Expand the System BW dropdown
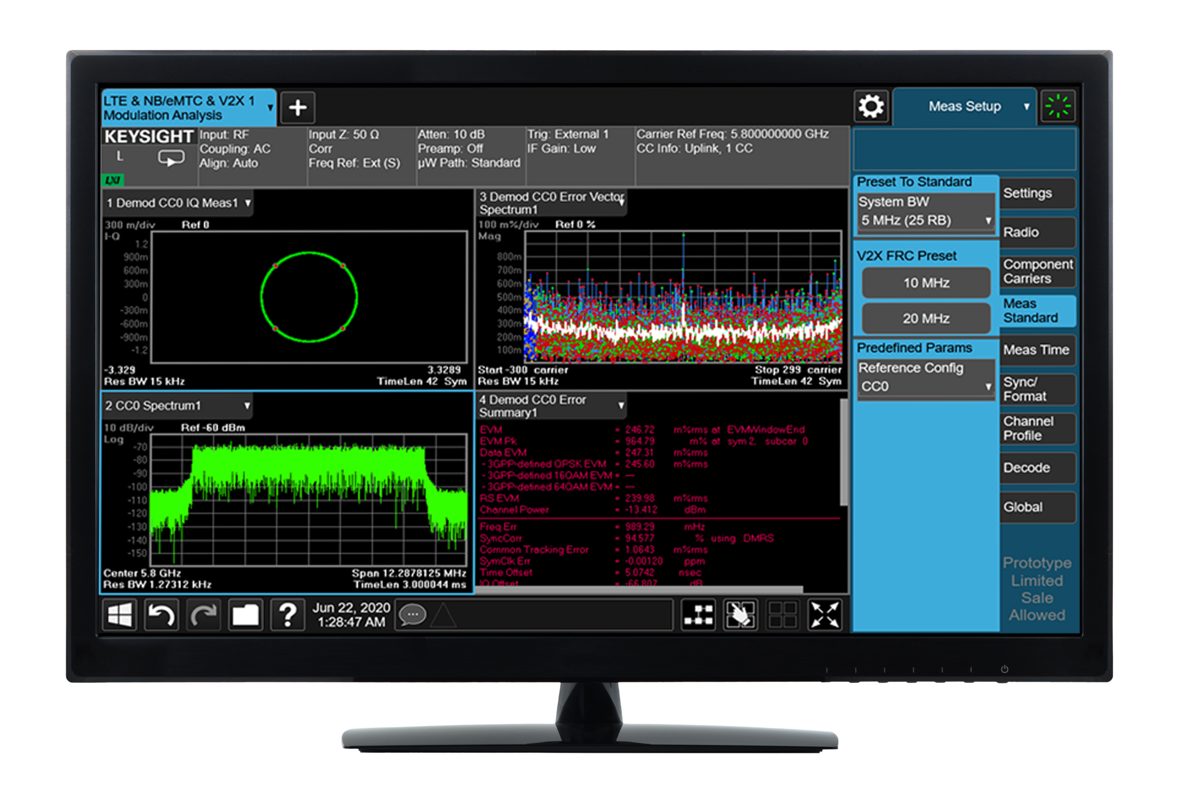This screenshot has width=1182, height=804. tap(926, 220)
